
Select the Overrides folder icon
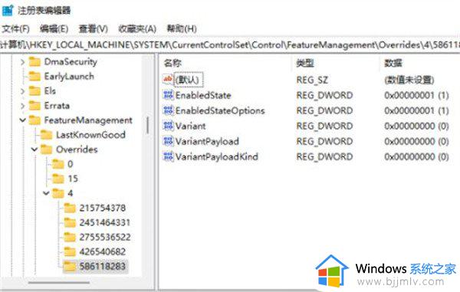pyautogui.click(x=46, y=149)
